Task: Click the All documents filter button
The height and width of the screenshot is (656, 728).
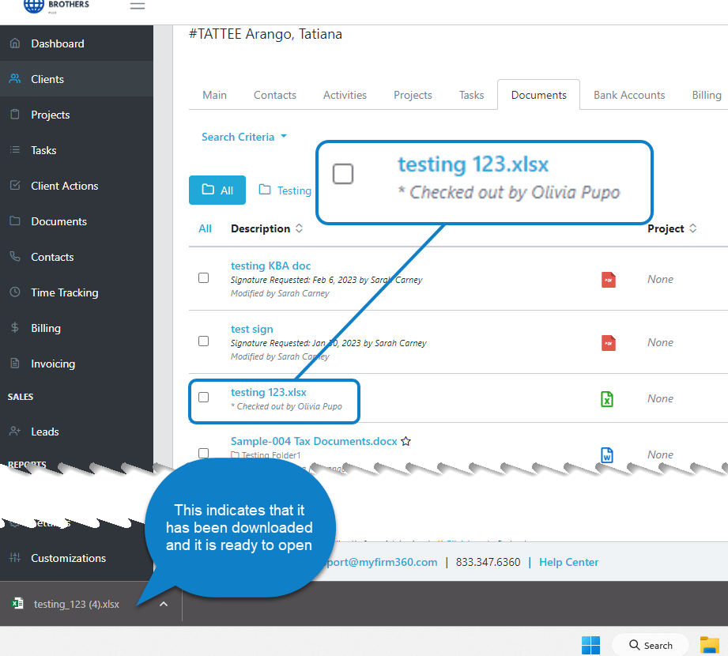Action: 217,190
